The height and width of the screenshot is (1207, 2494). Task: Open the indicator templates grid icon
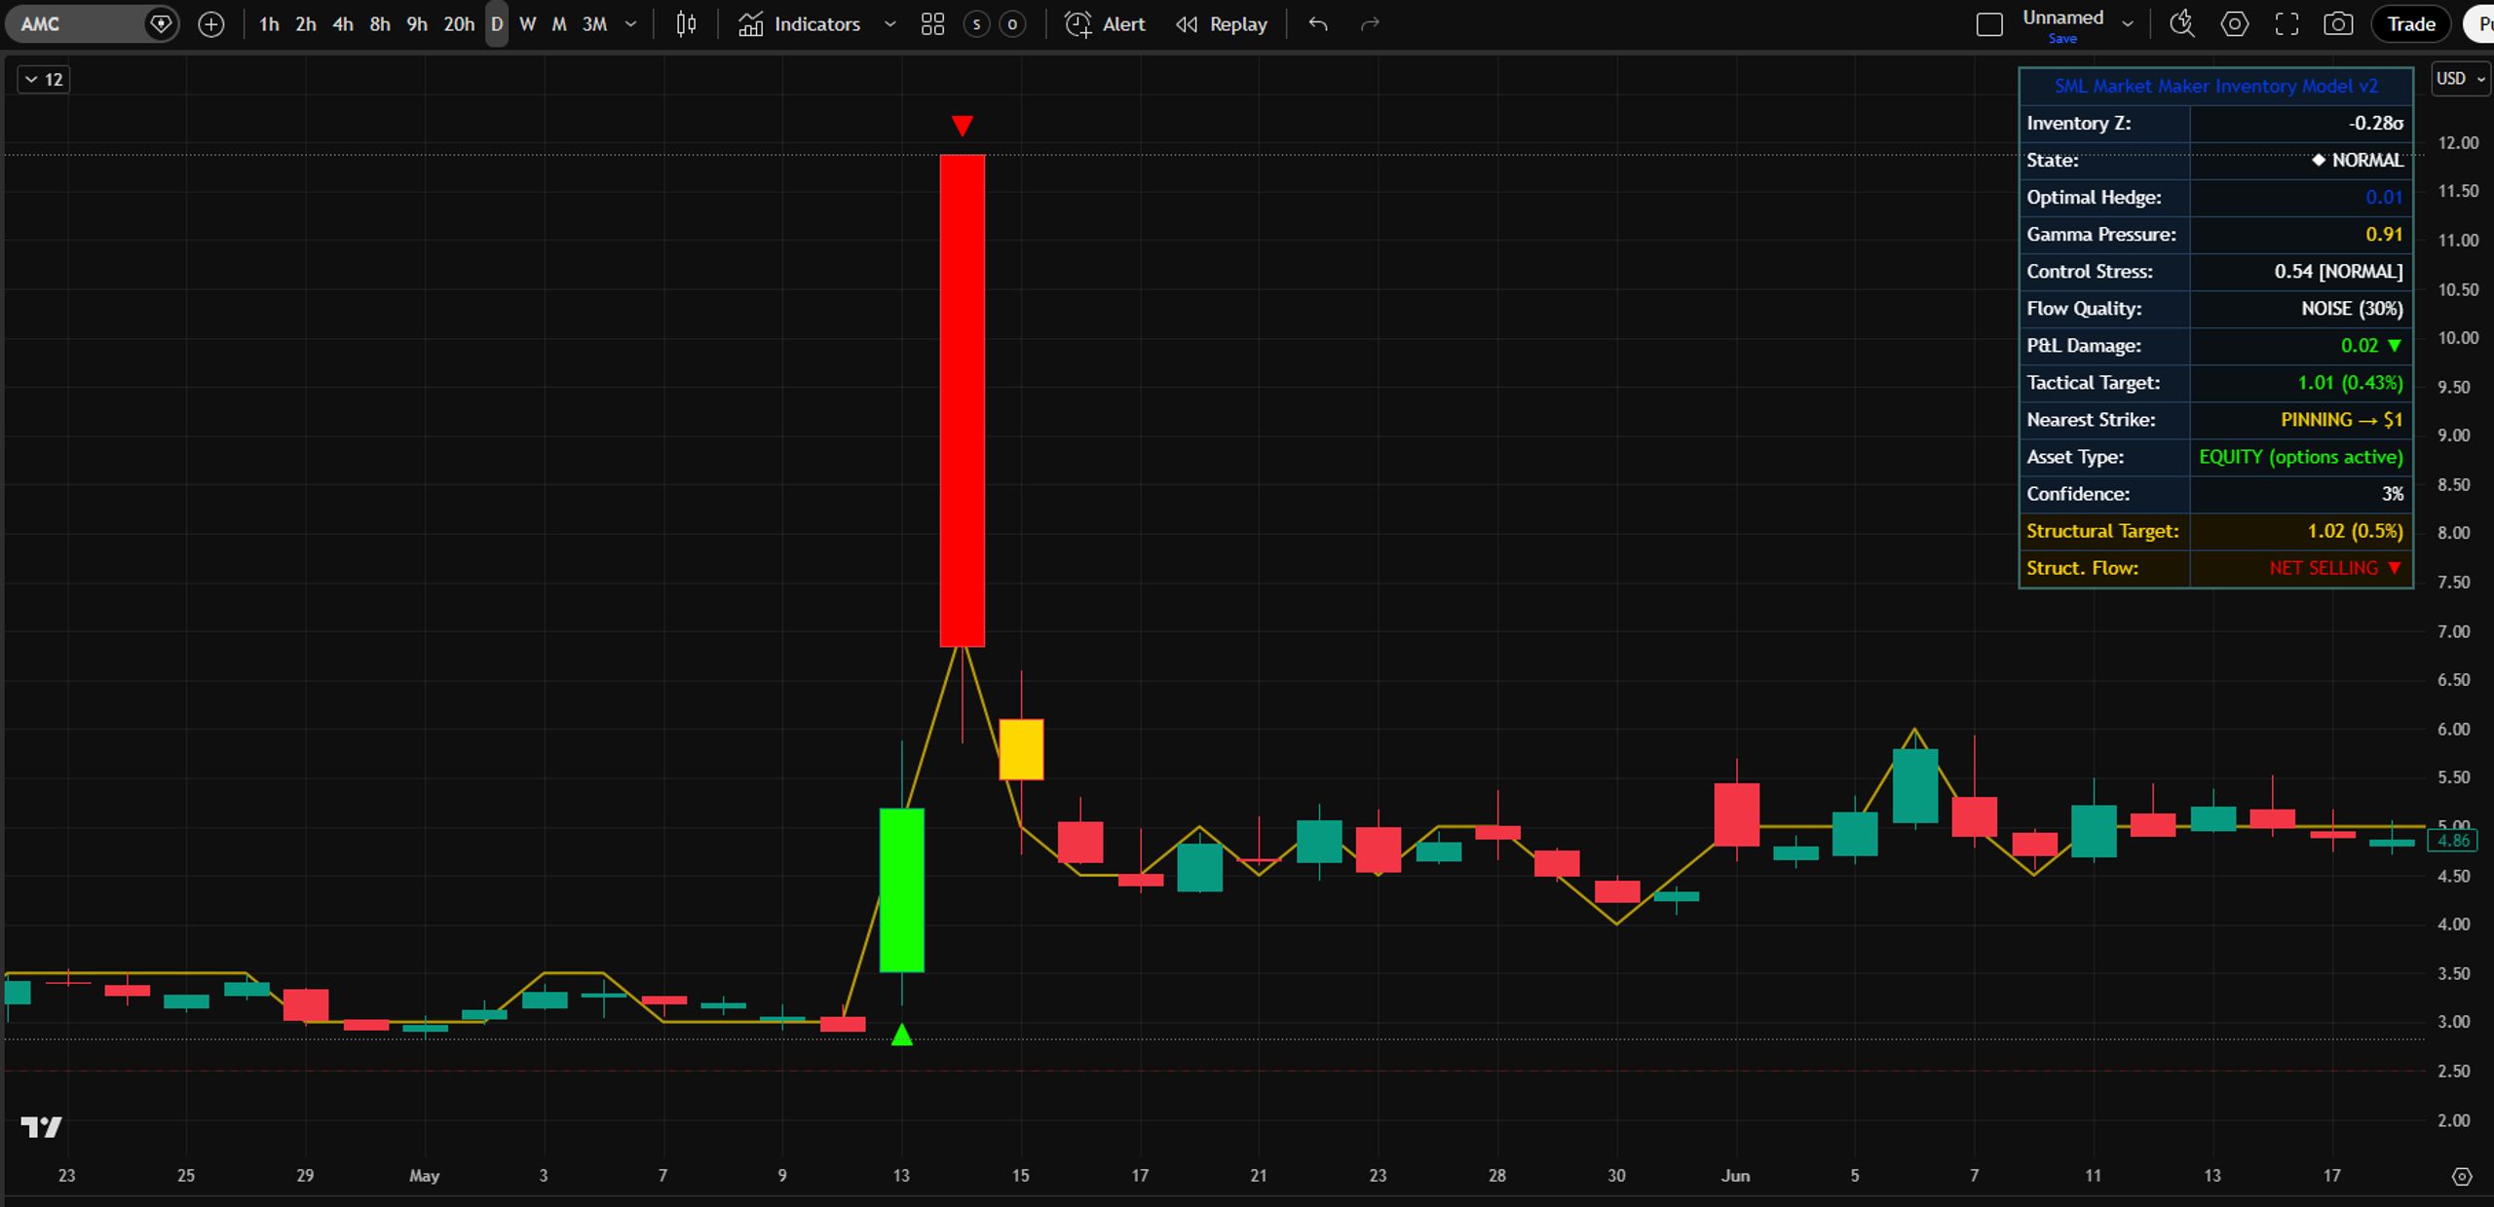[x=932, y=24]
